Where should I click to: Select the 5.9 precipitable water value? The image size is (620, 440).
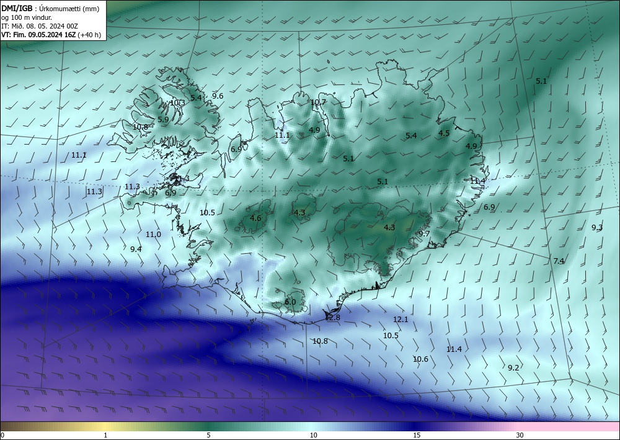(x=163, y=119)
